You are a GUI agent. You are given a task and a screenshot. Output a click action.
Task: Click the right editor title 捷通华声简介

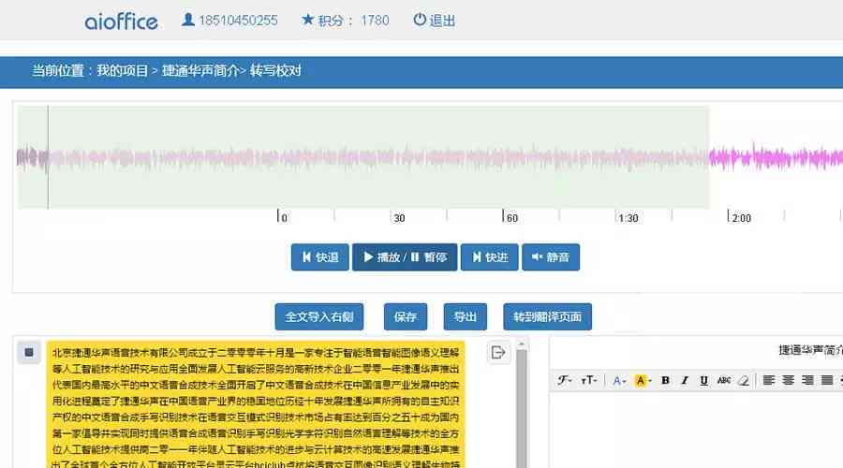tap(810, 350)
